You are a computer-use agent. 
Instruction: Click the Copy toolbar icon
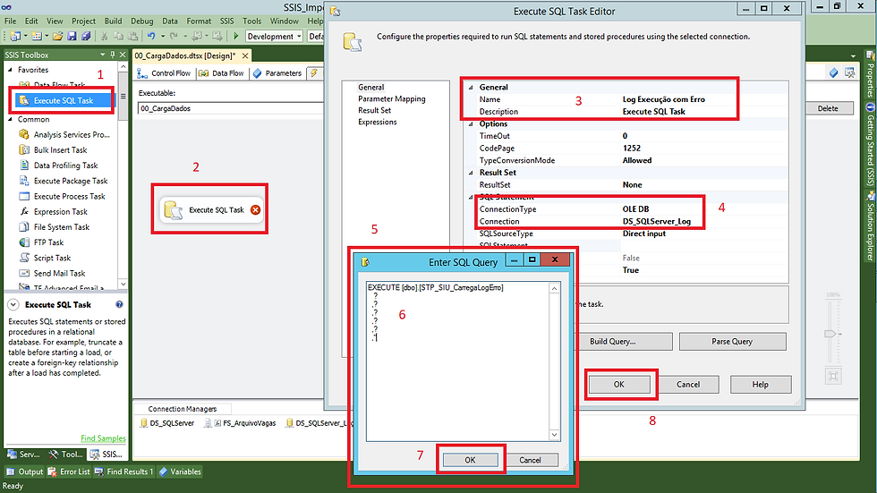point(118,37)
